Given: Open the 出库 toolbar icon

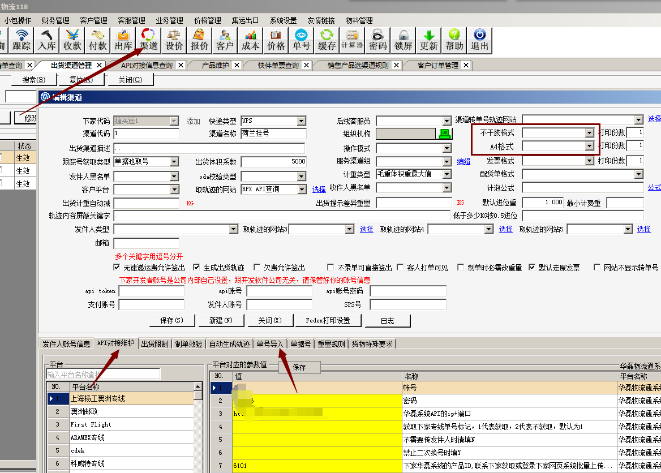Looking at the screenshot, I should (x=123, y=41).
